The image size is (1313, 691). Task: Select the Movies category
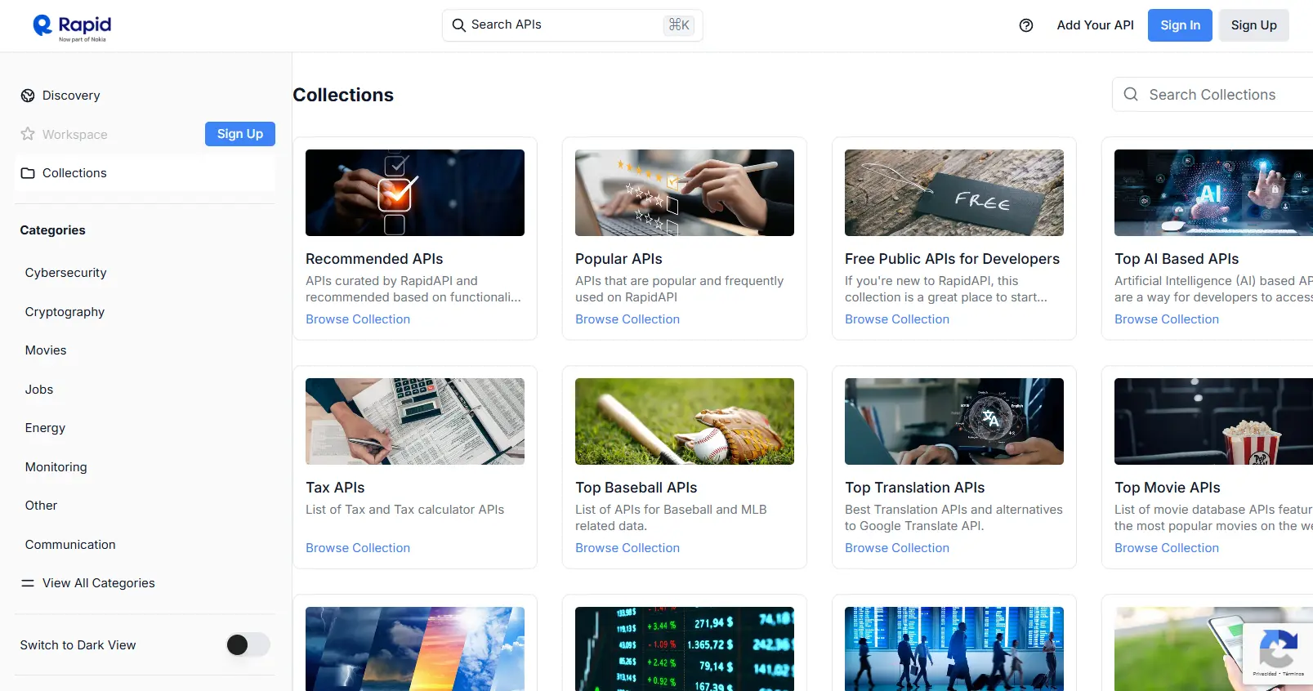pos(46,350)
